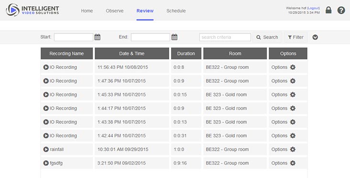Play the 1:42:44 PM IO Recording
The image size is (350, 178).
(46, 135)
